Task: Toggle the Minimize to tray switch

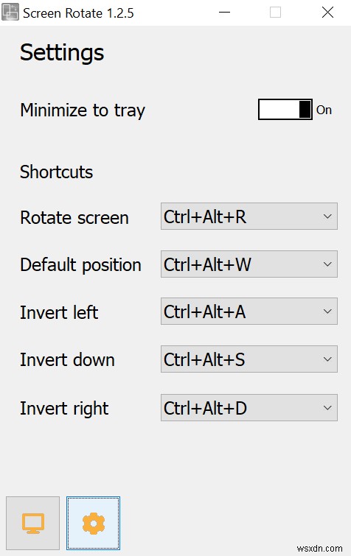Action: 285,110
